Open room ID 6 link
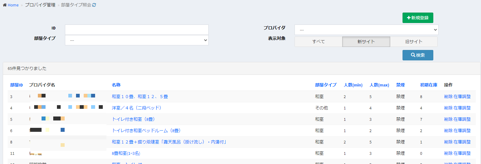The width and height of the screenshot is (481, 164). tap(11, 131)
